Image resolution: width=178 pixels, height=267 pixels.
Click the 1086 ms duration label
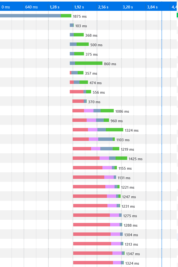[x=122, y=112]
